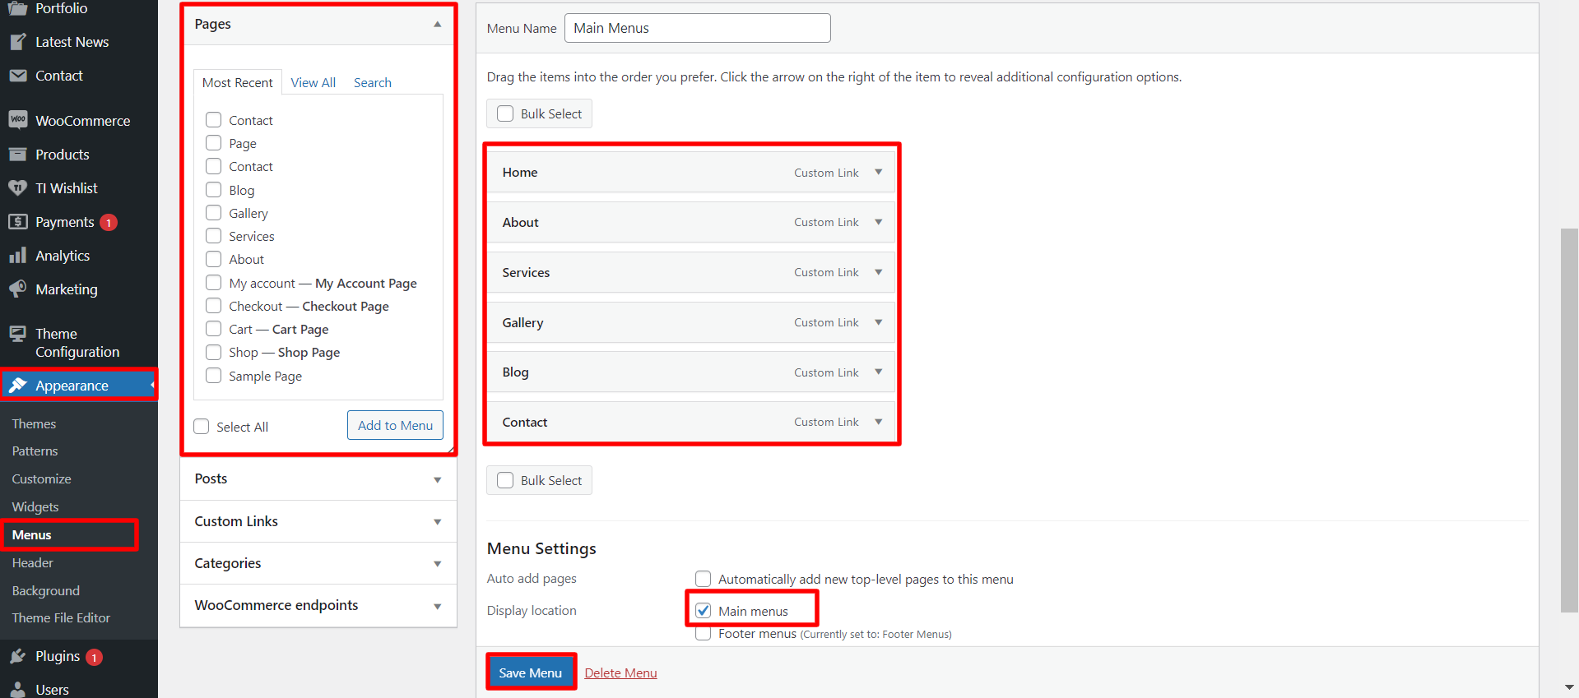Open Analytics bar chart icon

coord(17,256)
